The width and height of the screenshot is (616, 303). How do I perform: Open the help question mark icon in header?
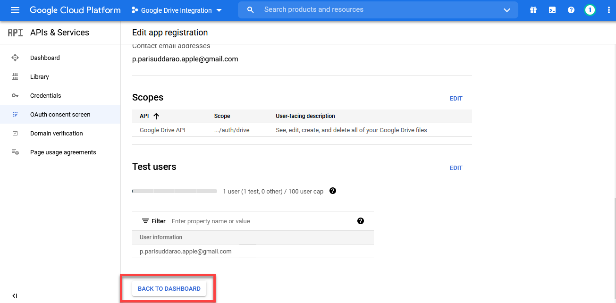(x=571, y=10)
